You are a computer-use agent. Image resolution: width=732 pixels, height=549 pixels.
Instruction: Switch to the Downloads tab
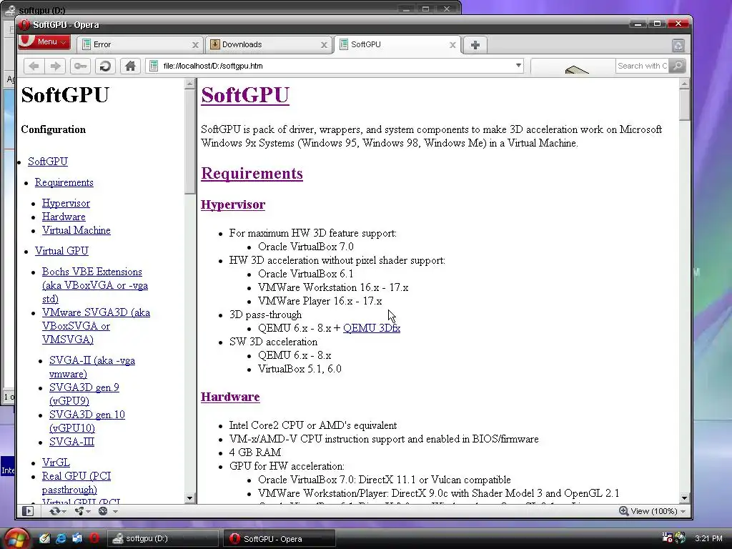pyautogui.click(x=269, y=44)
